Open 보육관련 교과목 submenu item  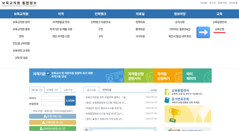click(x=21, y=50)
